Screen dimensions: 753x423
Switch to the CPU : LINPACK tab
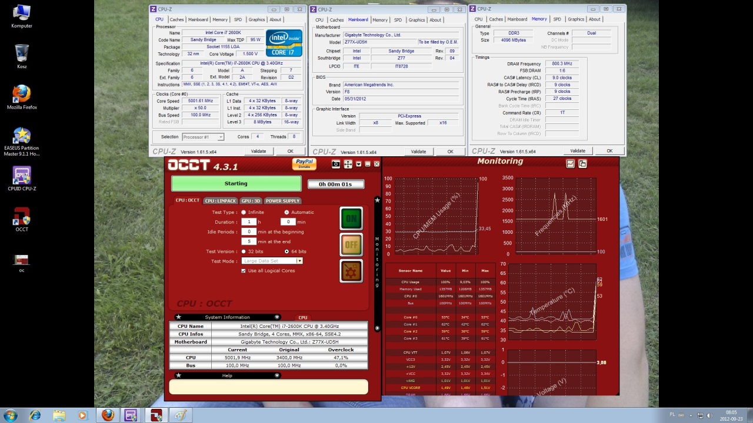tap(221, 201)
